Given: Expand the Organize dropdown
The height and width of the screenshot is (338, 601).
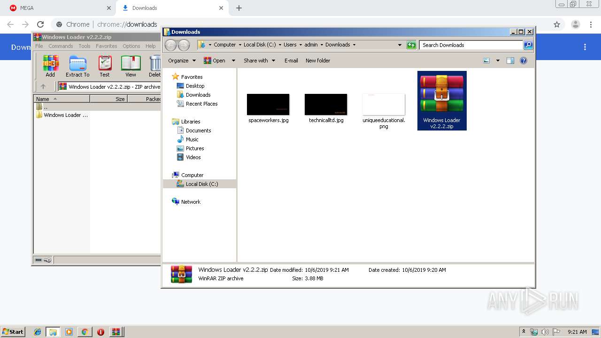Looking at the screenshot, I should (x=182, y=61).
